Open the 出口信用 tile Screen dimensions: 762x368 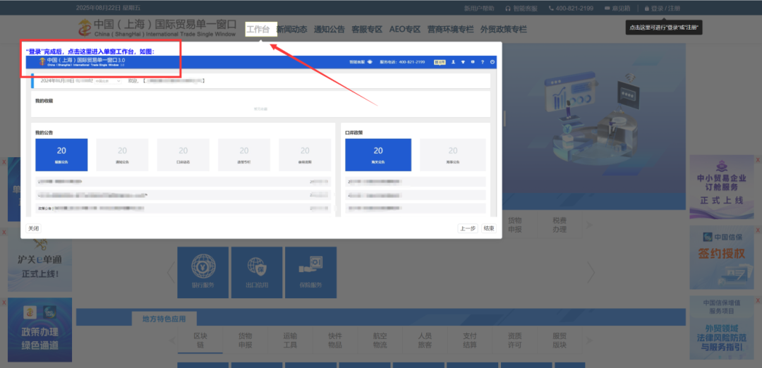coord(257,272)
